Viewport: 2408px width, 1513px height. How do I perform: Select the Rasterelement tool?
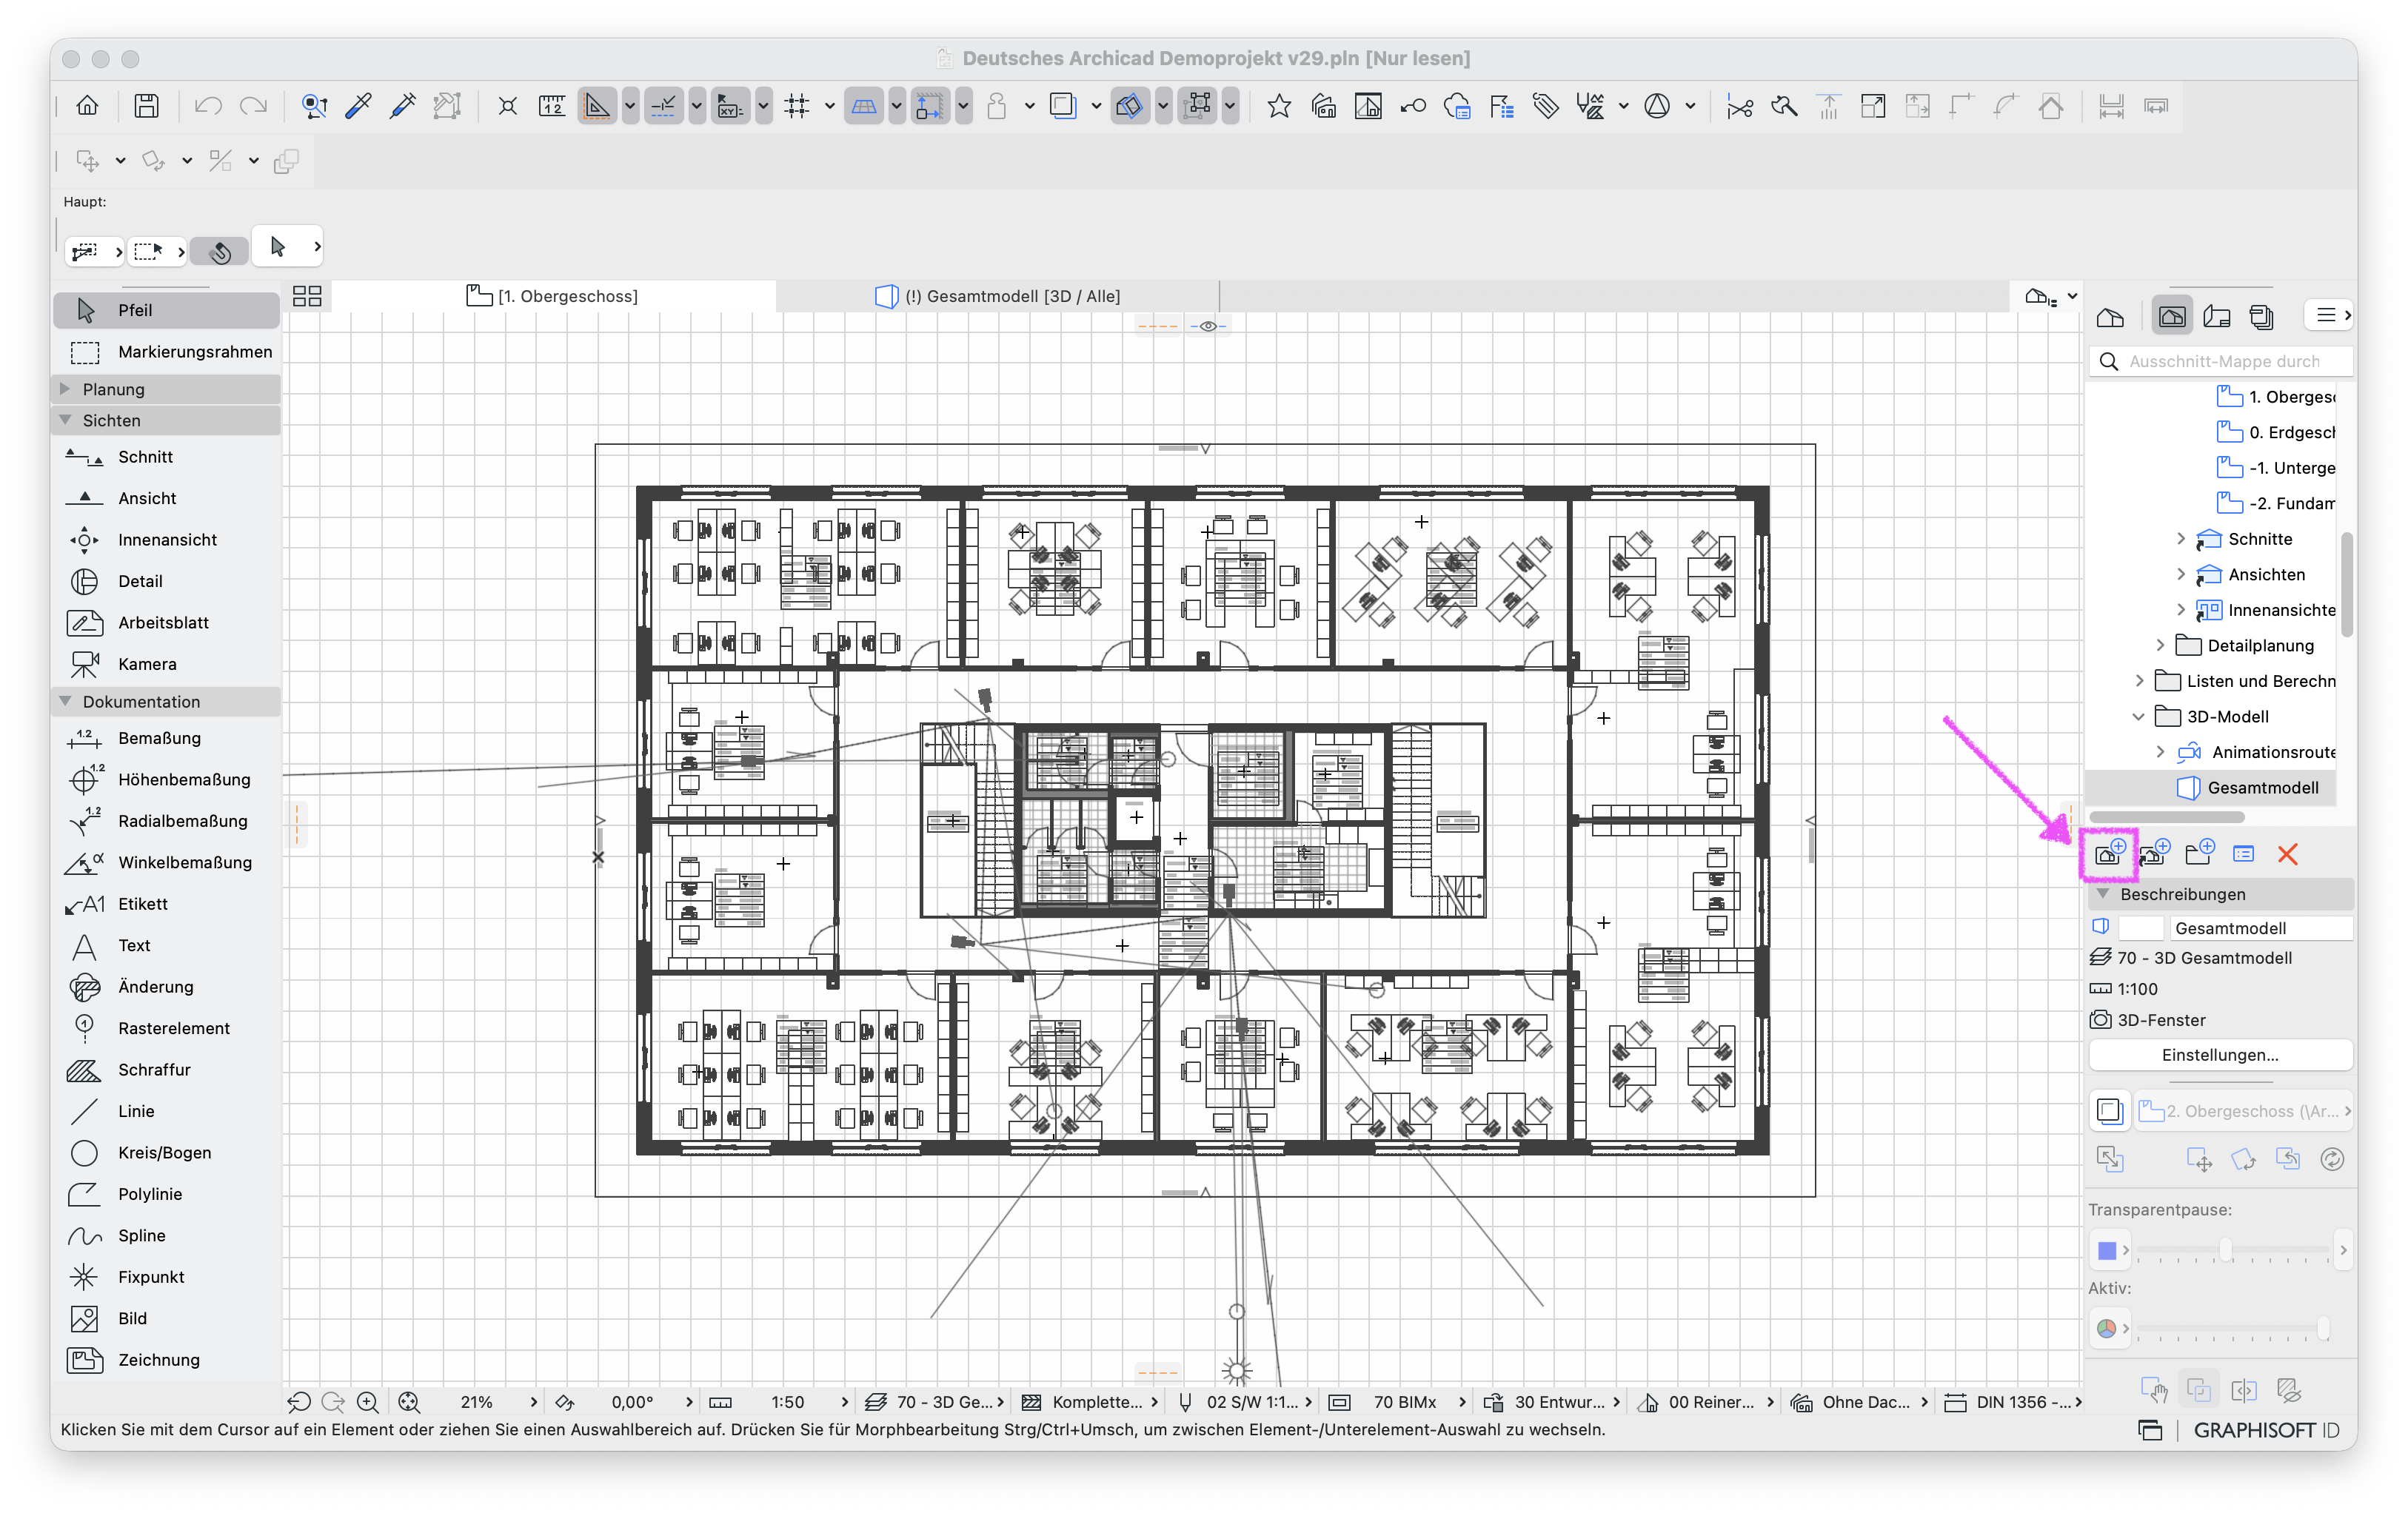[166, 1028]
